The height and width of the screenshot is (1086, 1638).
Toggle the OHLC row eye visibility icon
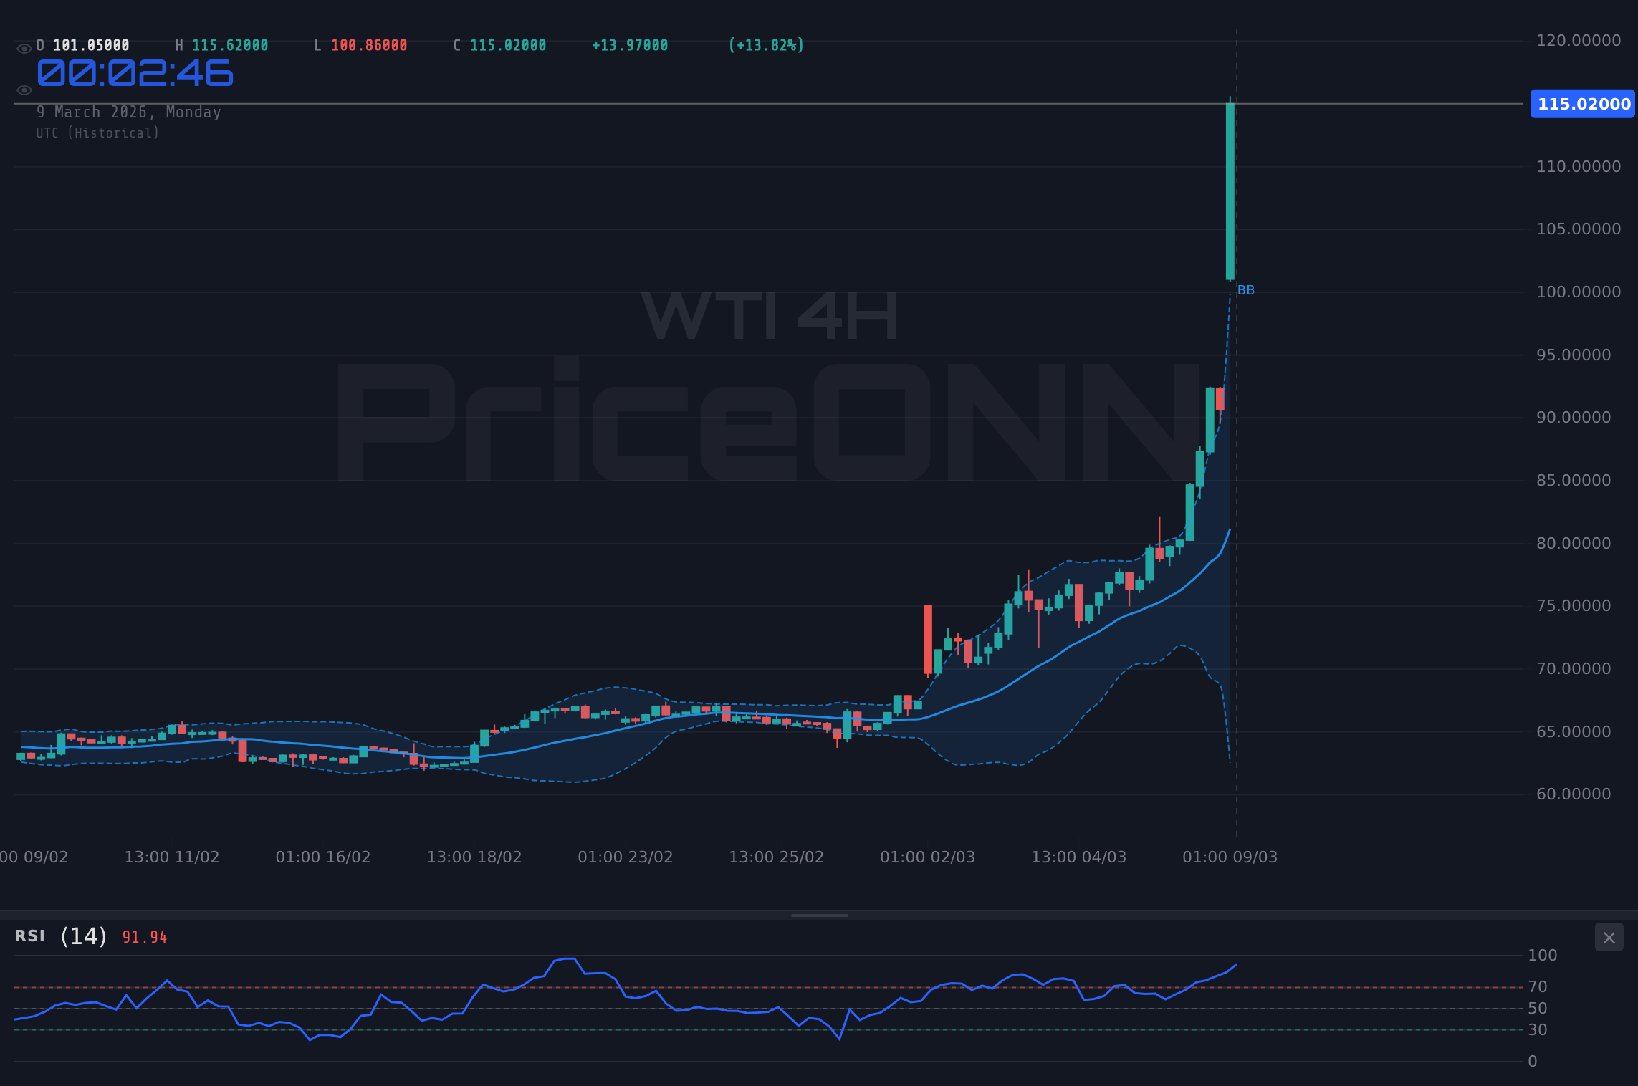click(x=24, y=49)
